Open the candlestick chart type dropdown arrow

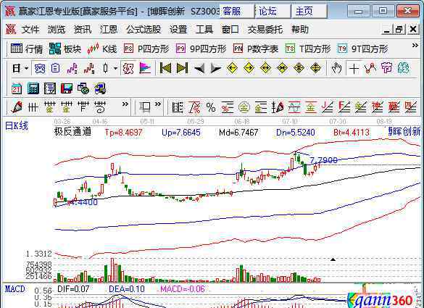pos(115,68)
